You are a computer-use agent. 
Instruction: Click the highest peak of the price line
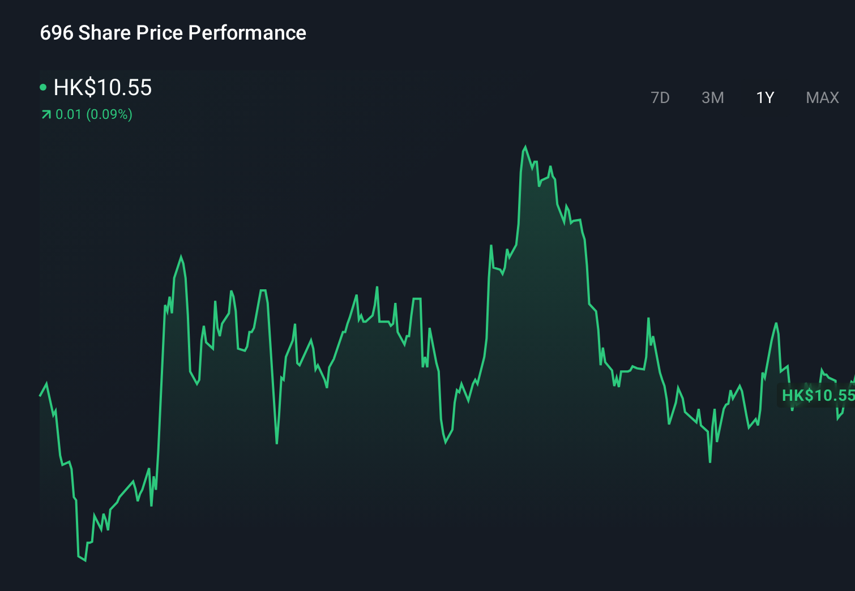tap(525, 146)
